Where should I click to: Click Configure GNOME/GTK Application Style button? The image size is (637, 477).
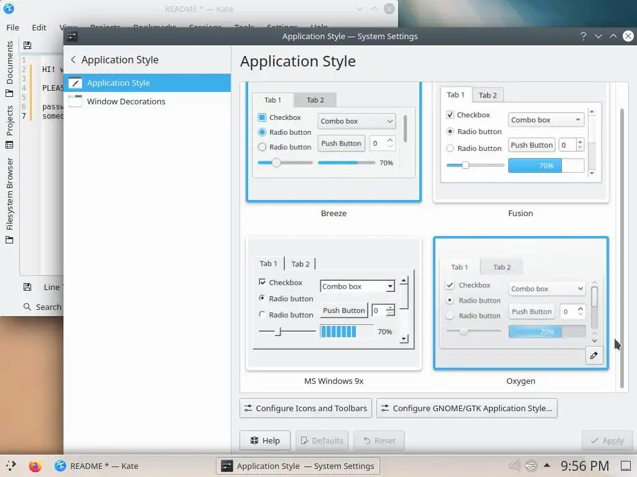click(x=467, y=408)
